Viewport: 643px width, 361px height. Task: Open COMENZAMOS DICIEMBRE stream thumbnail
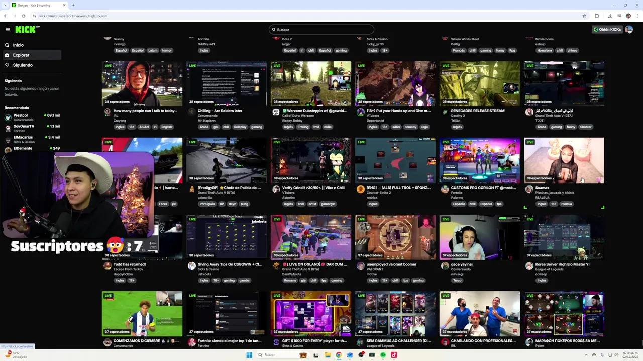click(142, 314)
